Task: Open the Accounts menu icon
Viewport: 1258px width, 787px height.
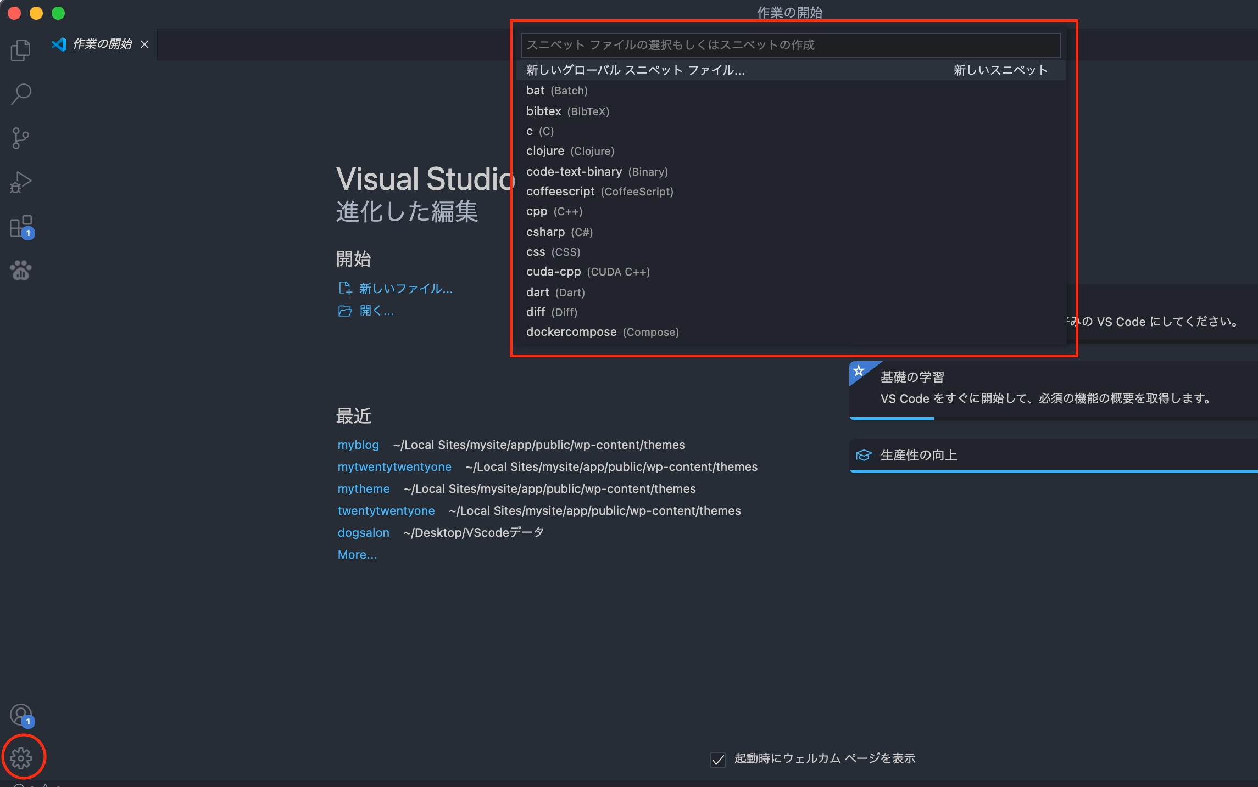Action: [22, 715]
